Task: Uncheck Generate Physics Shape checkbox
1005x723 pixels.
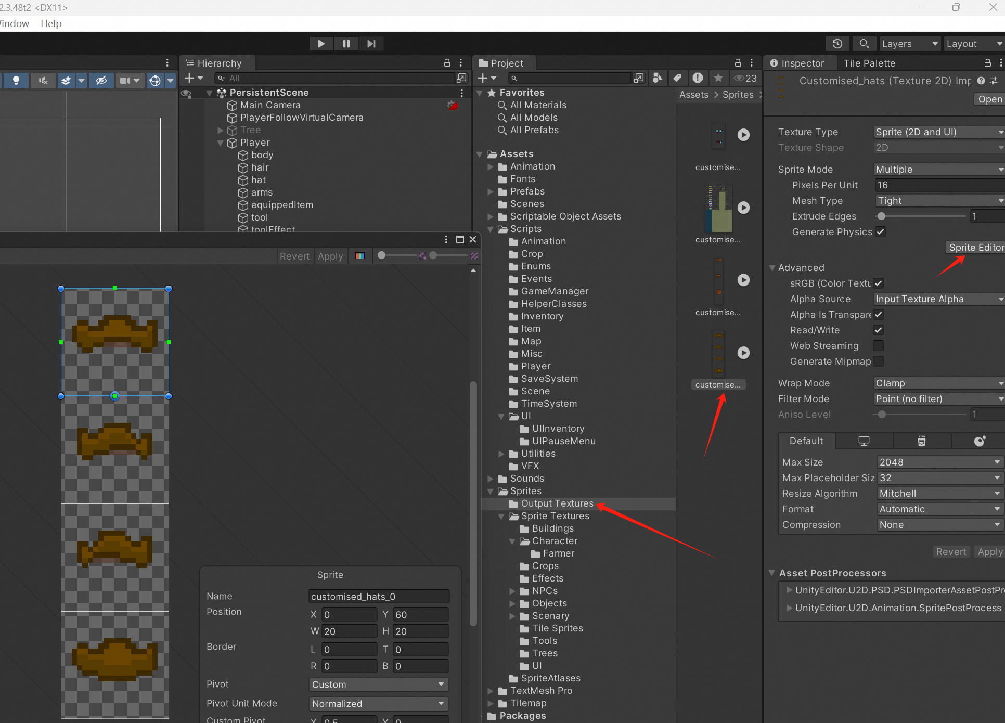Action: [x=880, y=232]
